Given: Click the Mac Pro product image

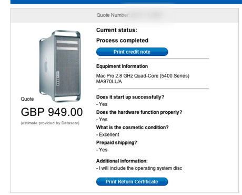Looking at the screenshot, I should (x=60, y=66).
